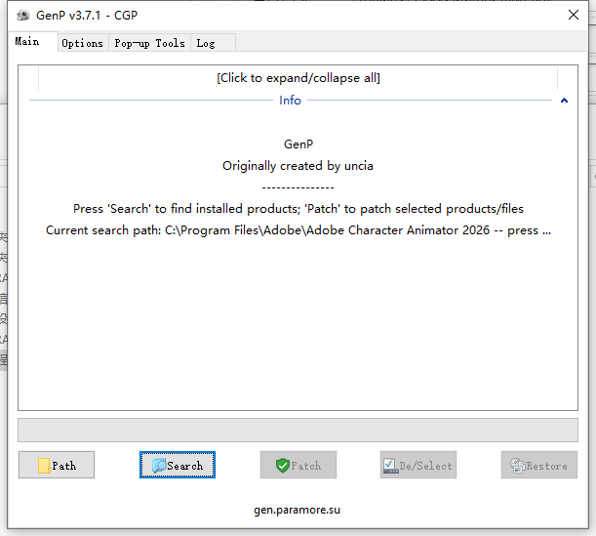Click the Info group header label

coord(290,101)
